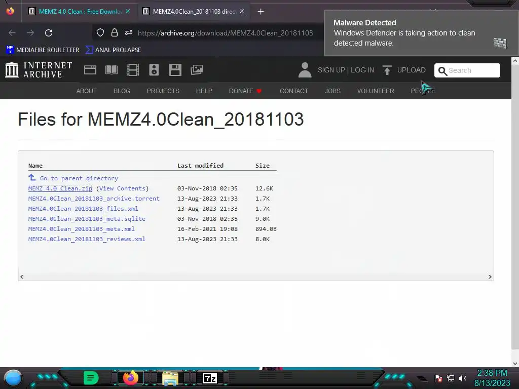Click the action center flag tray icon
This screenshot has width=519, height=389.
[438, 378]
